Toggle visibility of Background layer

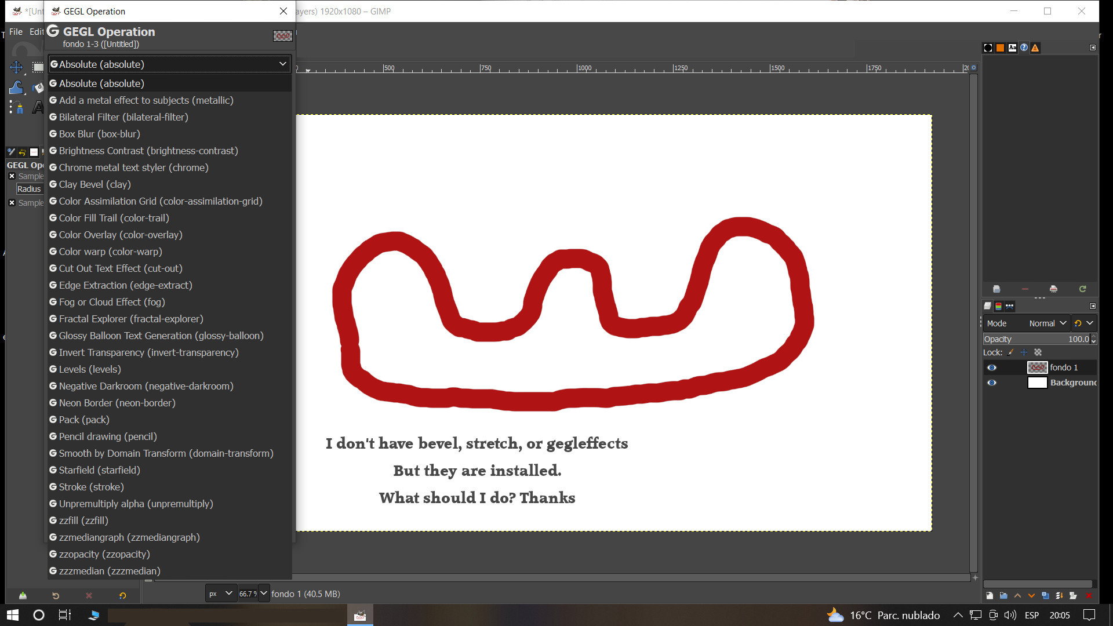992,383
